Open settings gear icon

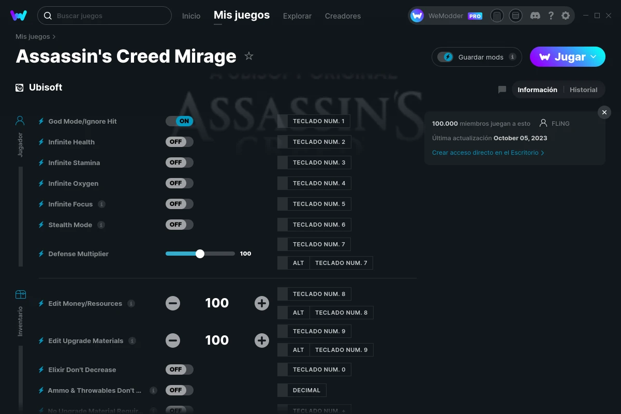(x=566, y=16)
